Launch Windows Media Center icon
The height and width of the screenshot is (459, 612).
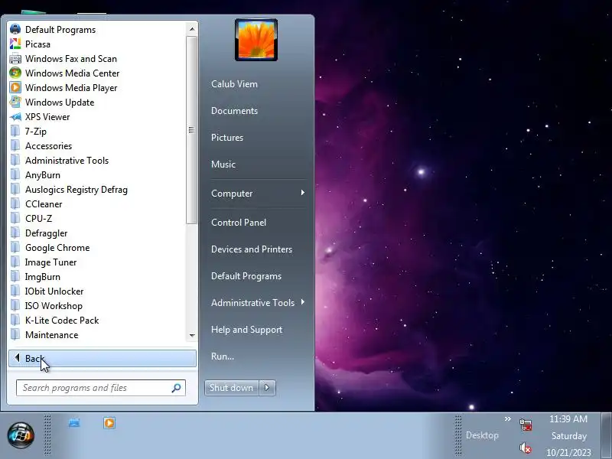click(15, 73)
